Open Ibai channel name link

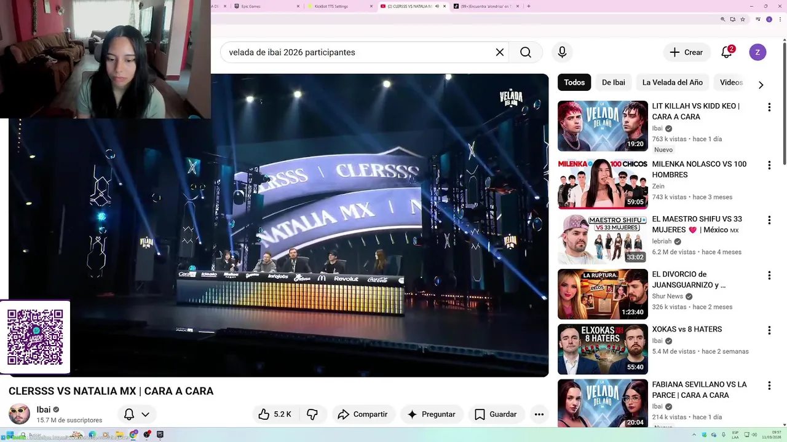point(43,409)
